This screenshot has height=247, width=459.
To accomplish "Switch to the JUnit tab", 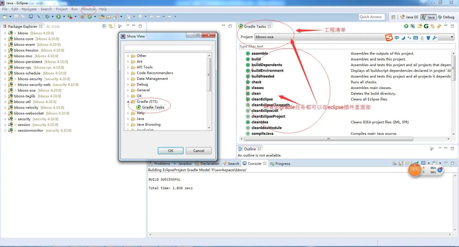I will point(53,26).
